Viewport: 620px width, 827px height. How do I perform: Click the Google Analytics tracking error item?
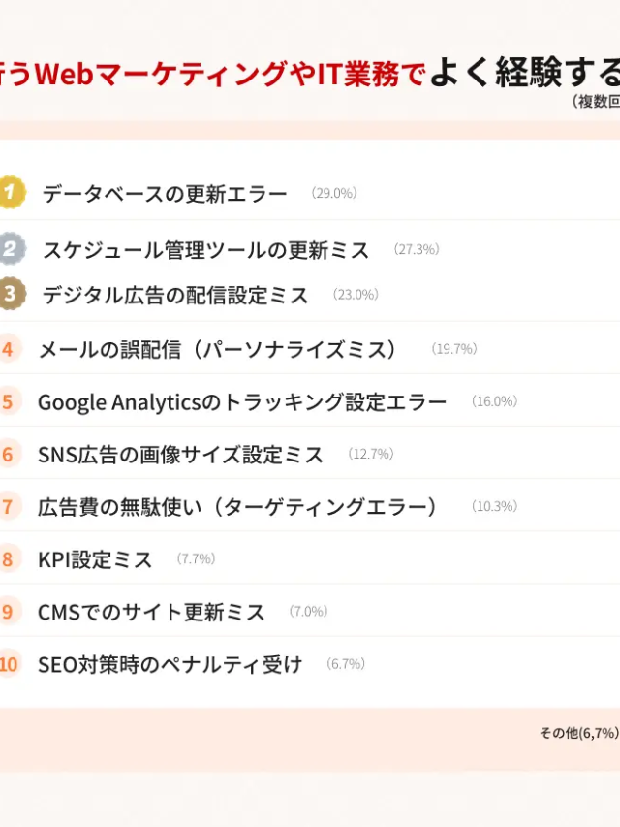pos(242,401)
